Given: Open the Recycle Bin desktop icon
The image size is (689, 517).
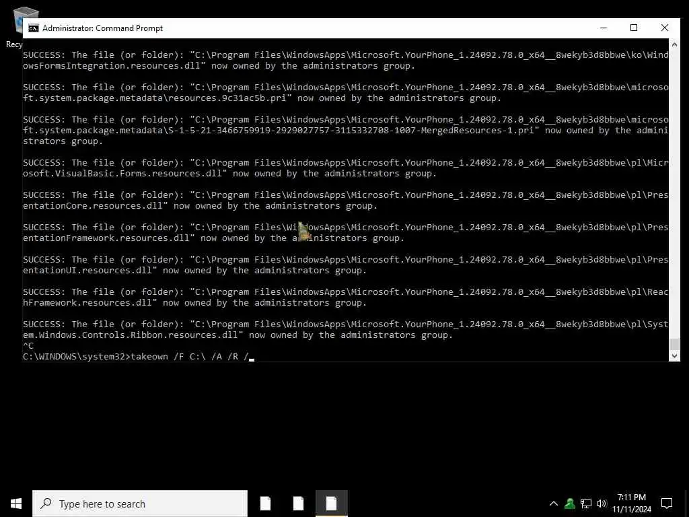Looking at the screenshot, I should (x=17, y=27).
